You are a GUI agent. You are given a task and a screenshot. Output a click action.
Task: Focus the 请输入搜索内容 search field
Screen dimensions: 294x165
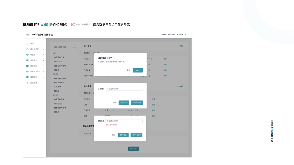[64, 47]
